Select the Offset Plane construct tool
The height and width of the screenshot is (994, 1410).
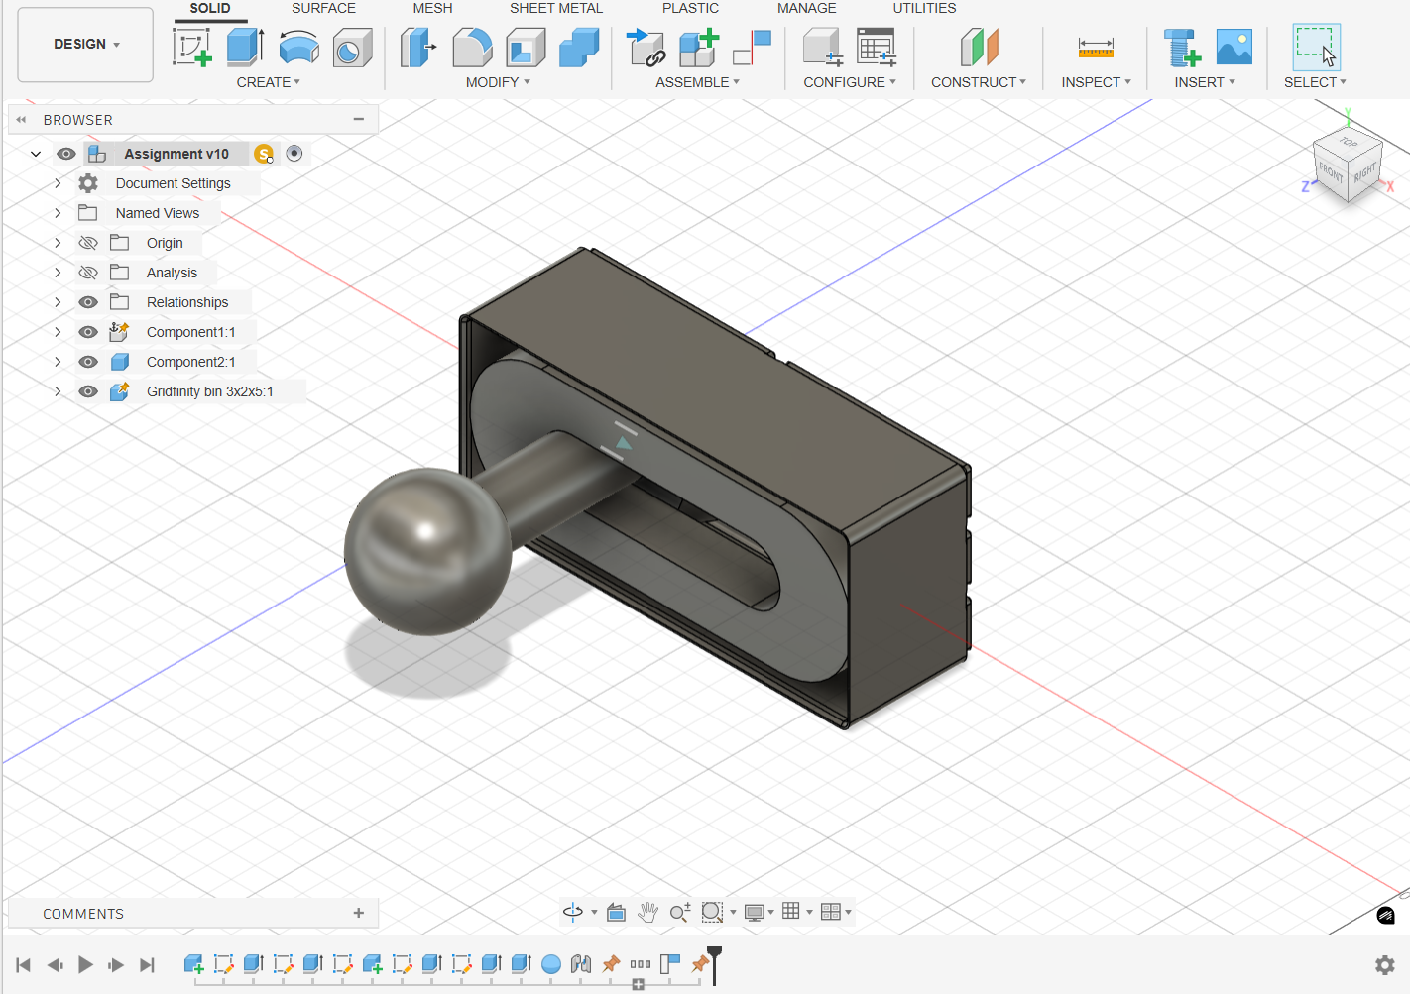pyautogui.click(x=979, y=47)
